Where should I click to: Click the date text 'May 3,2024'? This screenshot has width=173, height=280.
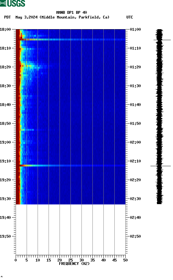tap(26, 17)
